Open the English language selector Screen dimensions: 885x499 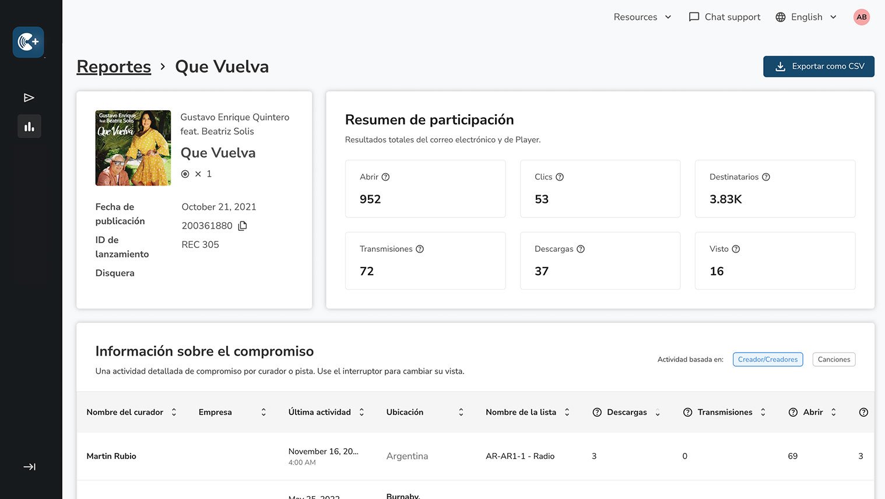(806, 17)
